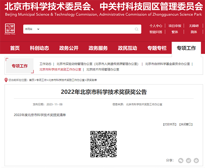Click the 关闭窗口 close window link

point(186,124)
